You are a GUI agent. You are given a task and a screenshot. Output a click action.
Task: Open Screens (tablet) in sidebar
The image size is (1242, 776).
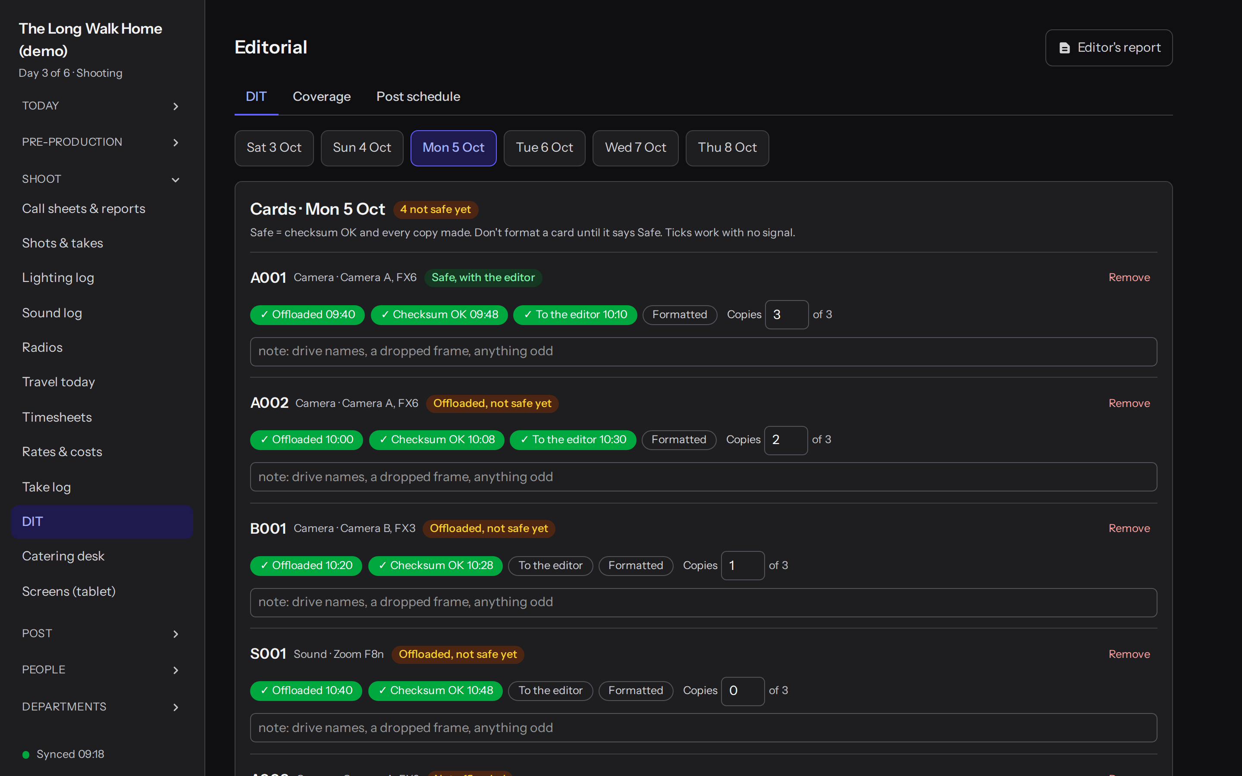coord(102,592)
